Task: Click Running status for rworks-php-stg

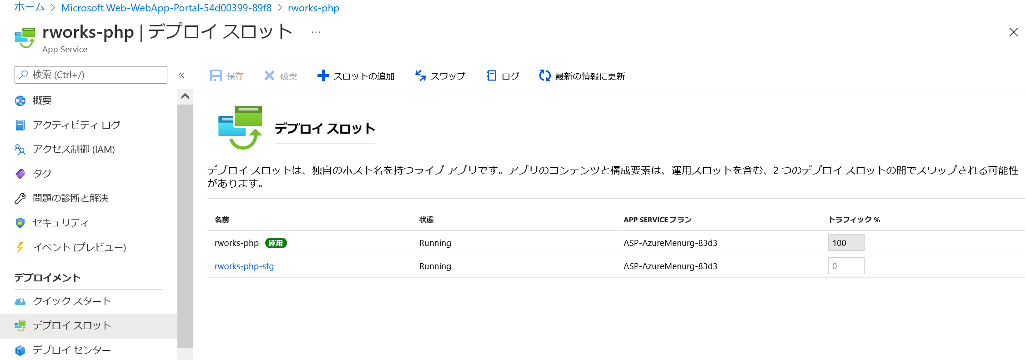Action: [x=435, y=266]
